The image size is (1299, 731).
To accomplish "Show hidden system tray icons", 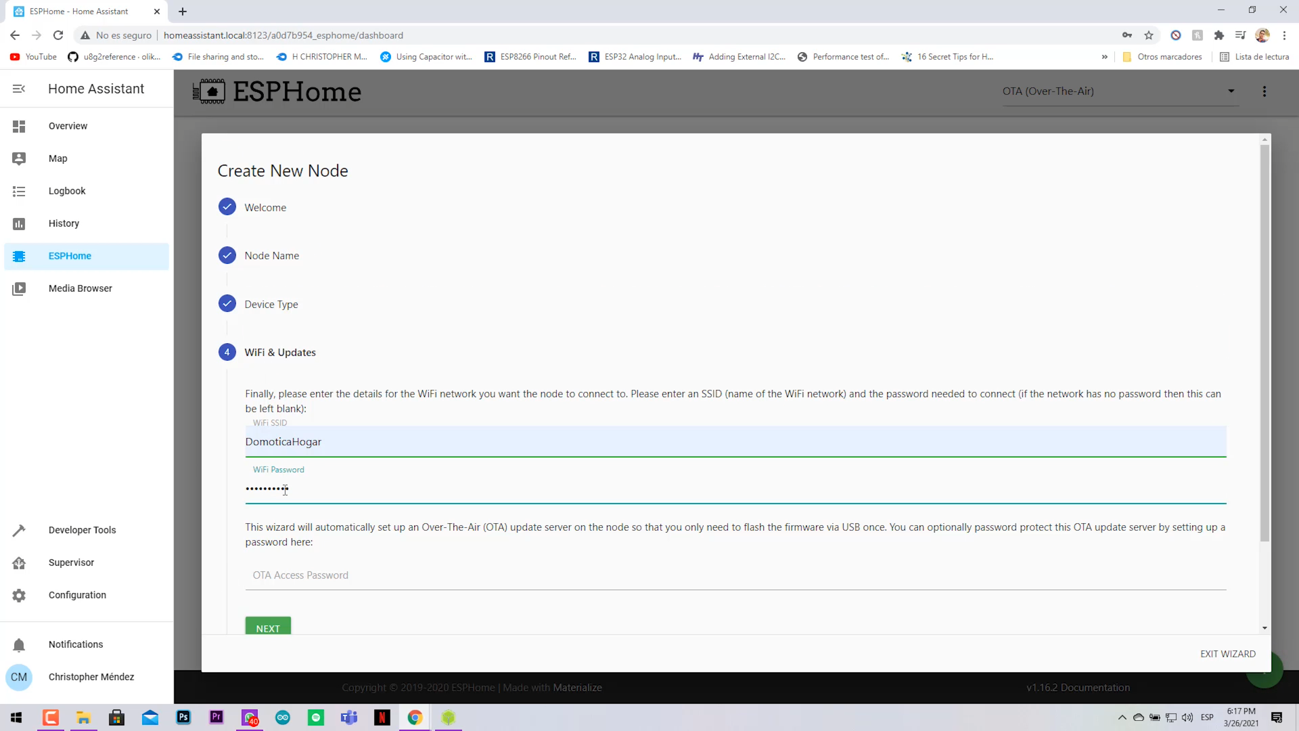I will (1122, 717).
